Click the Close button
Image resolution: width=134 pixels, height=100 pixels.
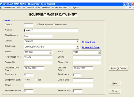point(115,91)
